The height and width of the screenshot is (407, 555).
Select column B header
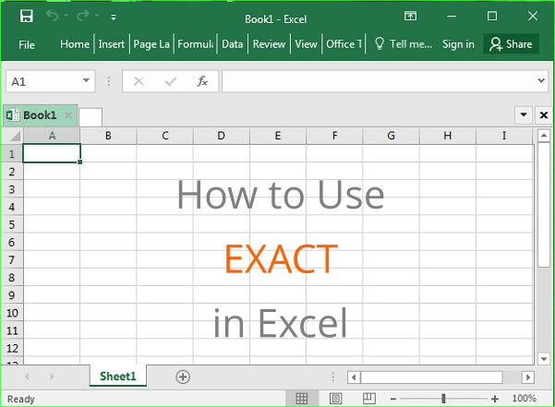[108, 136]
